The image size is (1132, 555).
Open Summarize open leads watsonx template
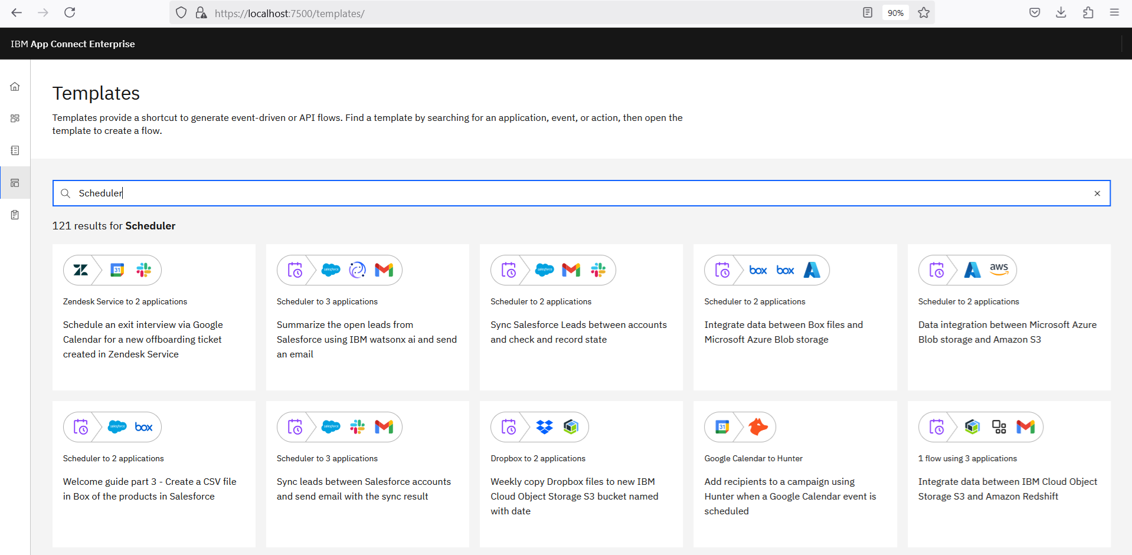coord(368,317)
